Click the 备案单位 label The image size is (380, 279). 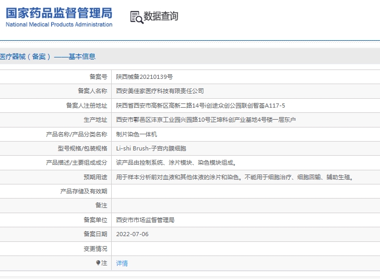click(96, 220)
